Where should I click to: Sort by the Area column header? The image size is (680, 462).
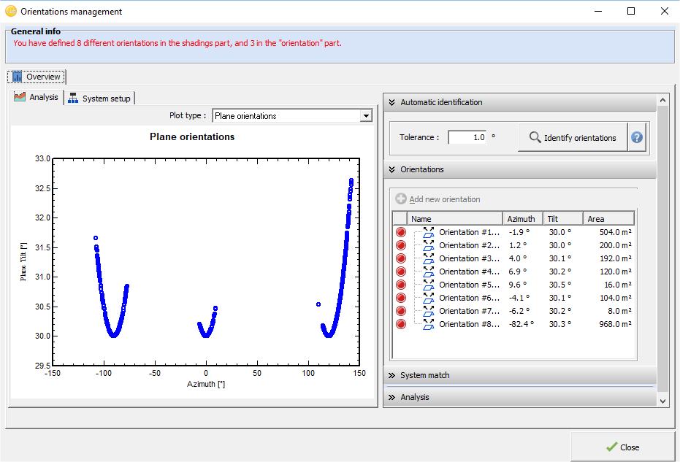click(x=608, y=219)
